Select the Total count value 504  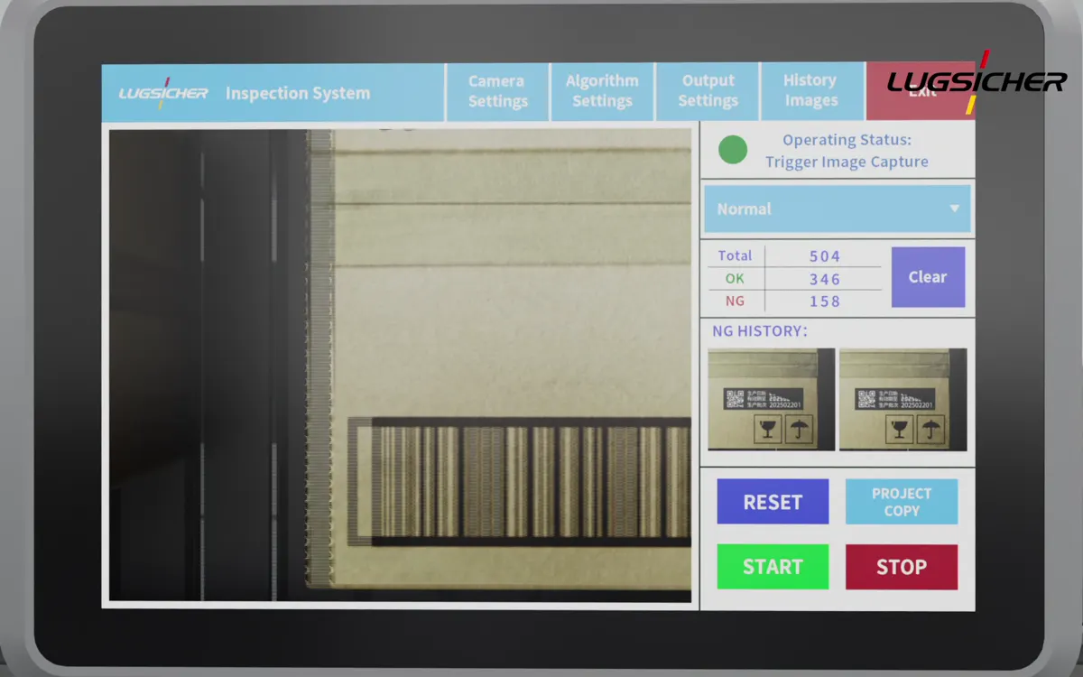825,256
